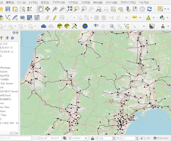Open the Plugins menu

[58, 3]
